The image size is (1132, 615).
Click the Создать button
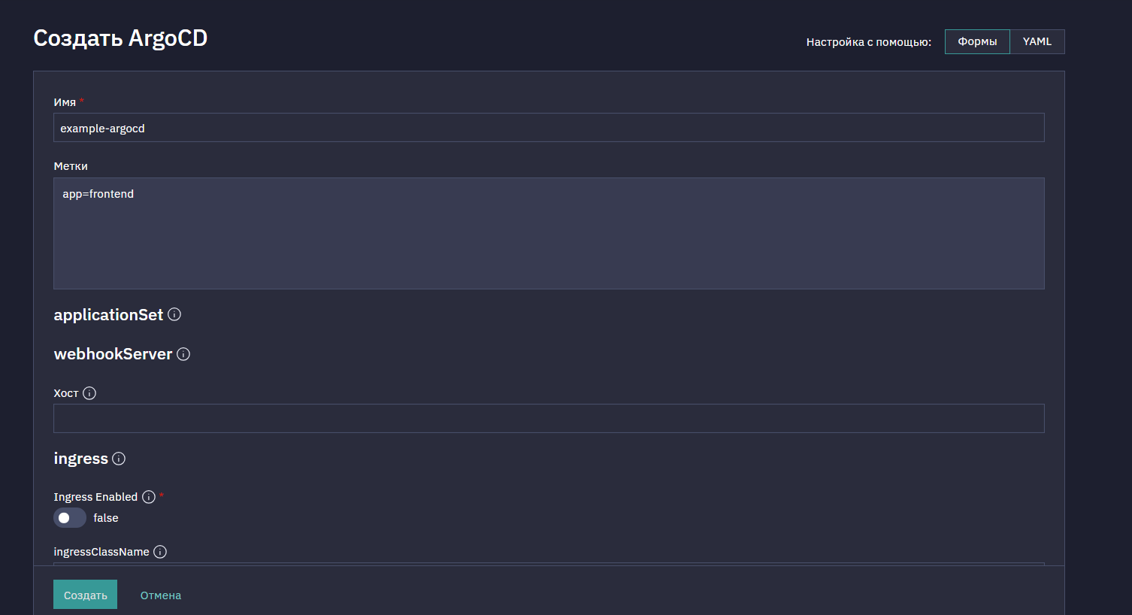click(x=85, y=595)
